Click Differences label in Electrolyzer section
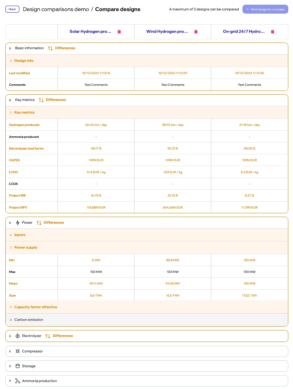Image resolution: width=293 pixels, height=389 pixels. [x=63, y=336]
